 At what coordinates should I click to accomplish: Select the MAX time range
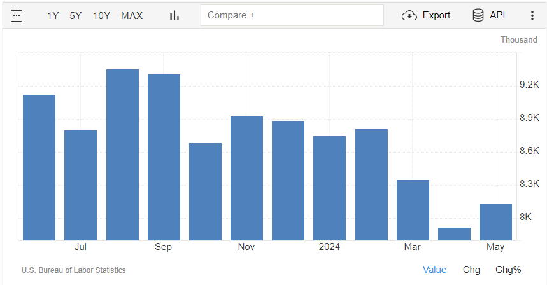132,16
